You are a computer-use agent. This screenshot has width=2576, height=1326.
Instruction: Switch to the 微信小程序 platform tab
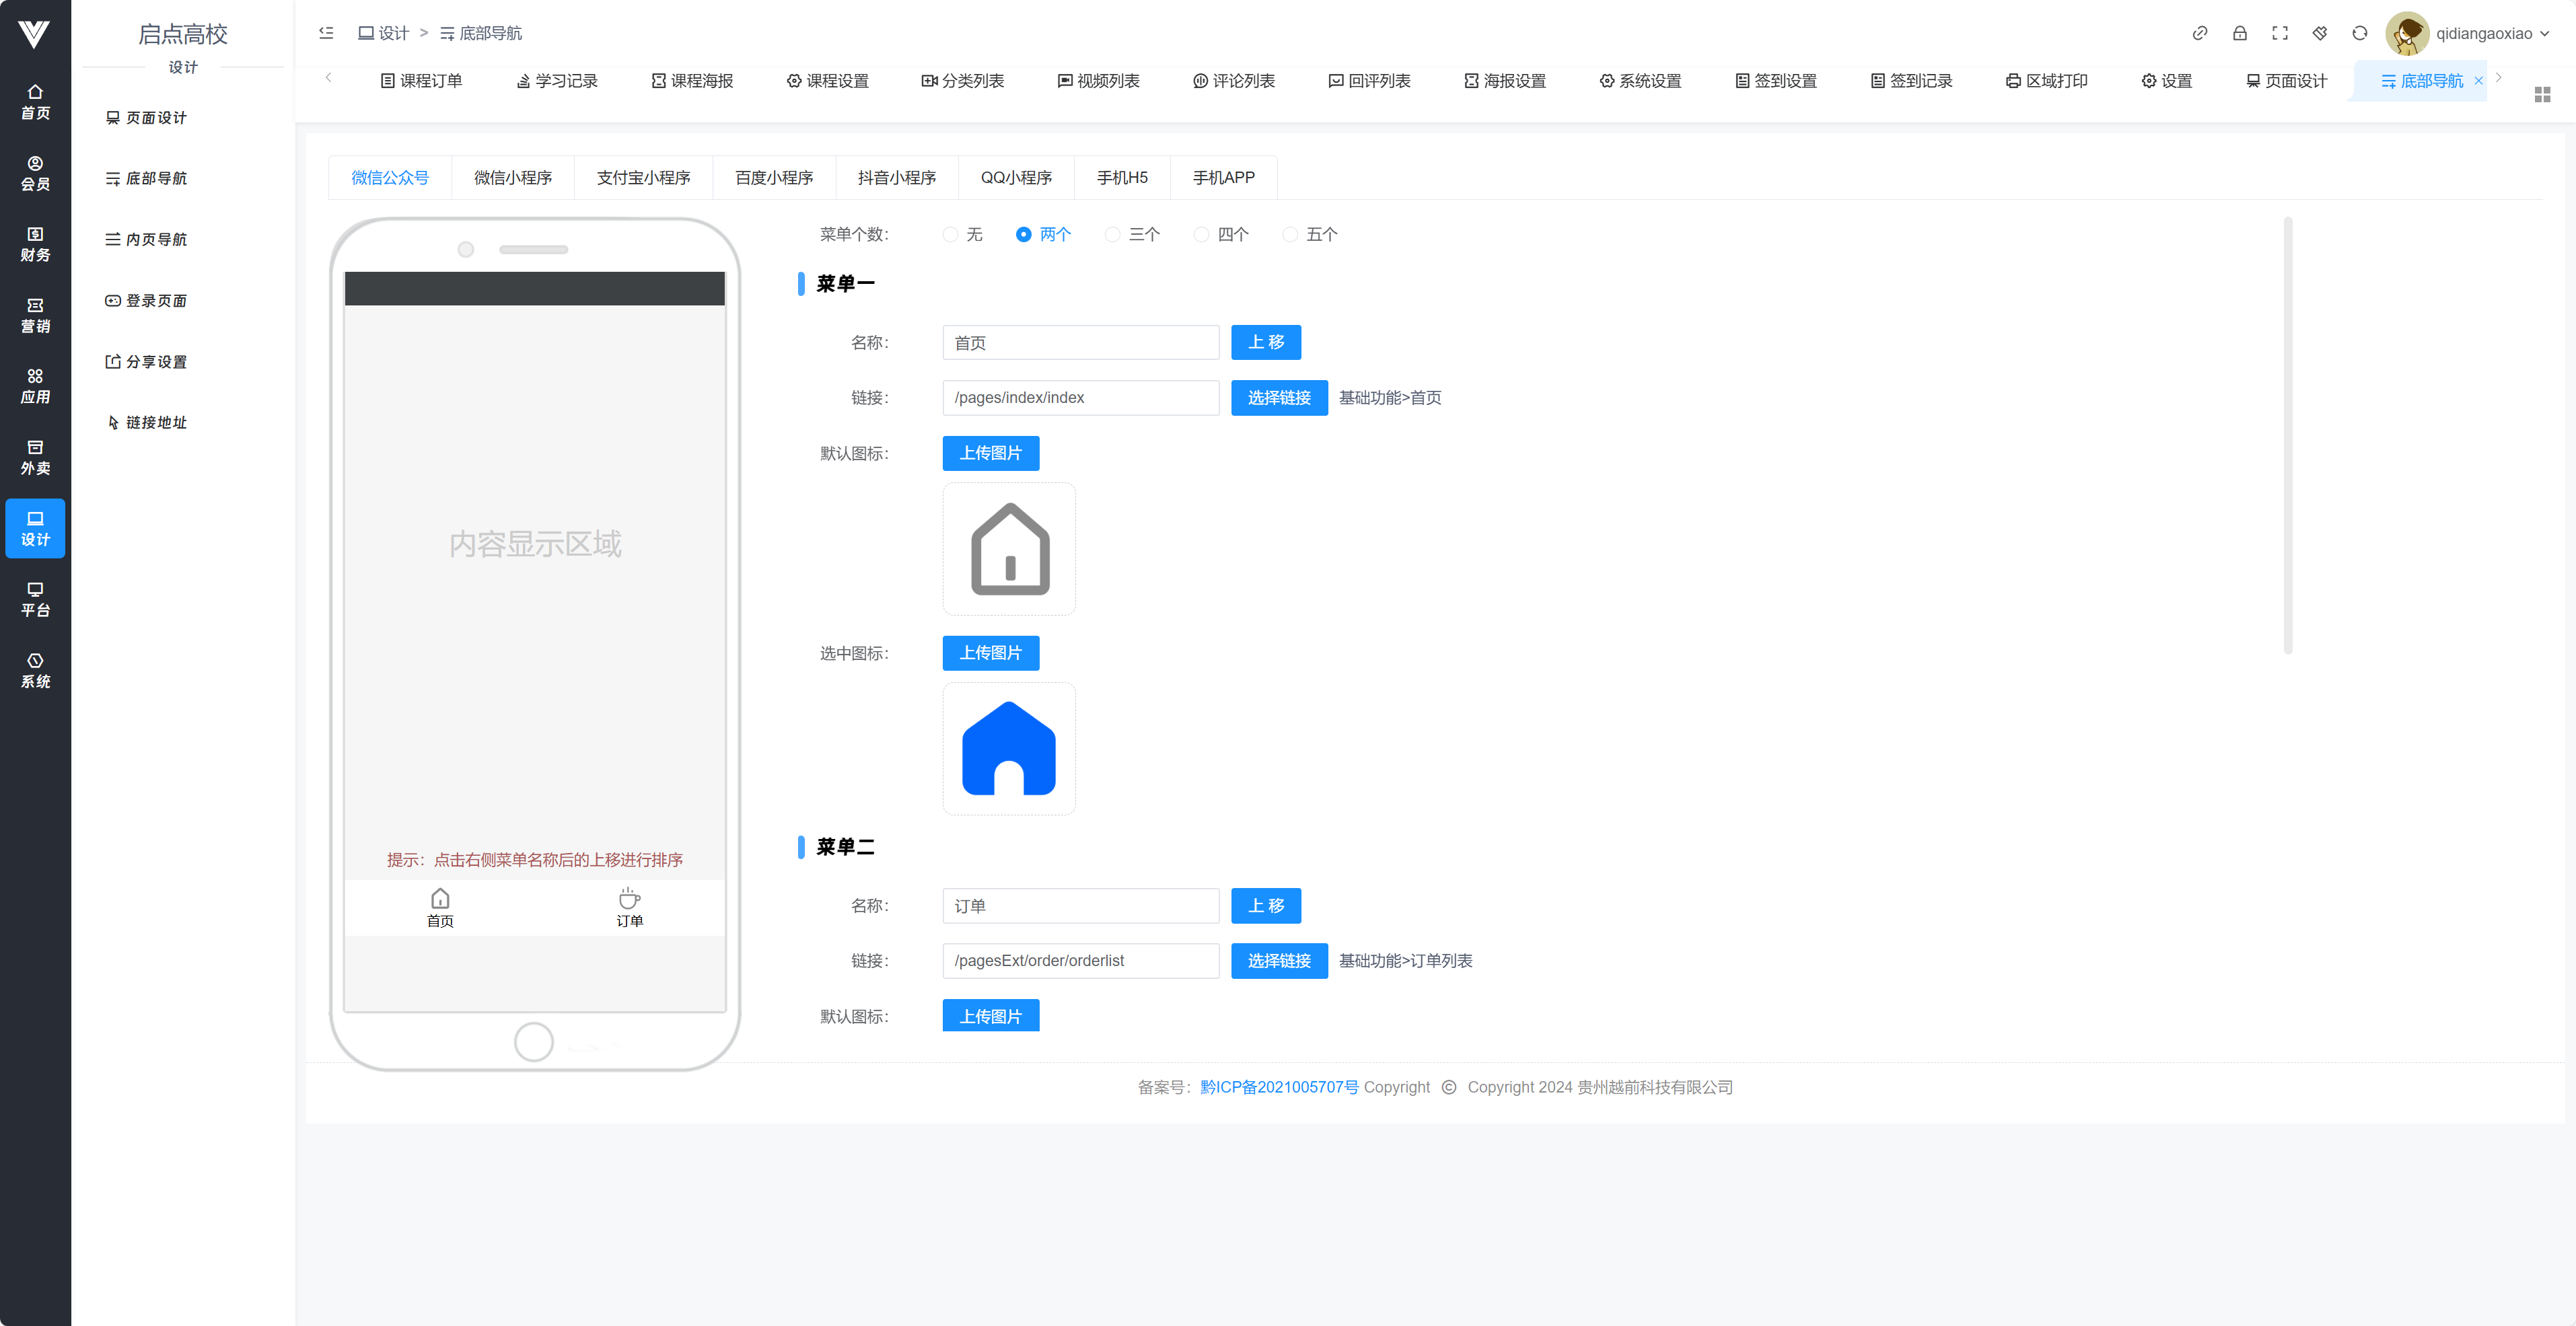click(512, 177)
